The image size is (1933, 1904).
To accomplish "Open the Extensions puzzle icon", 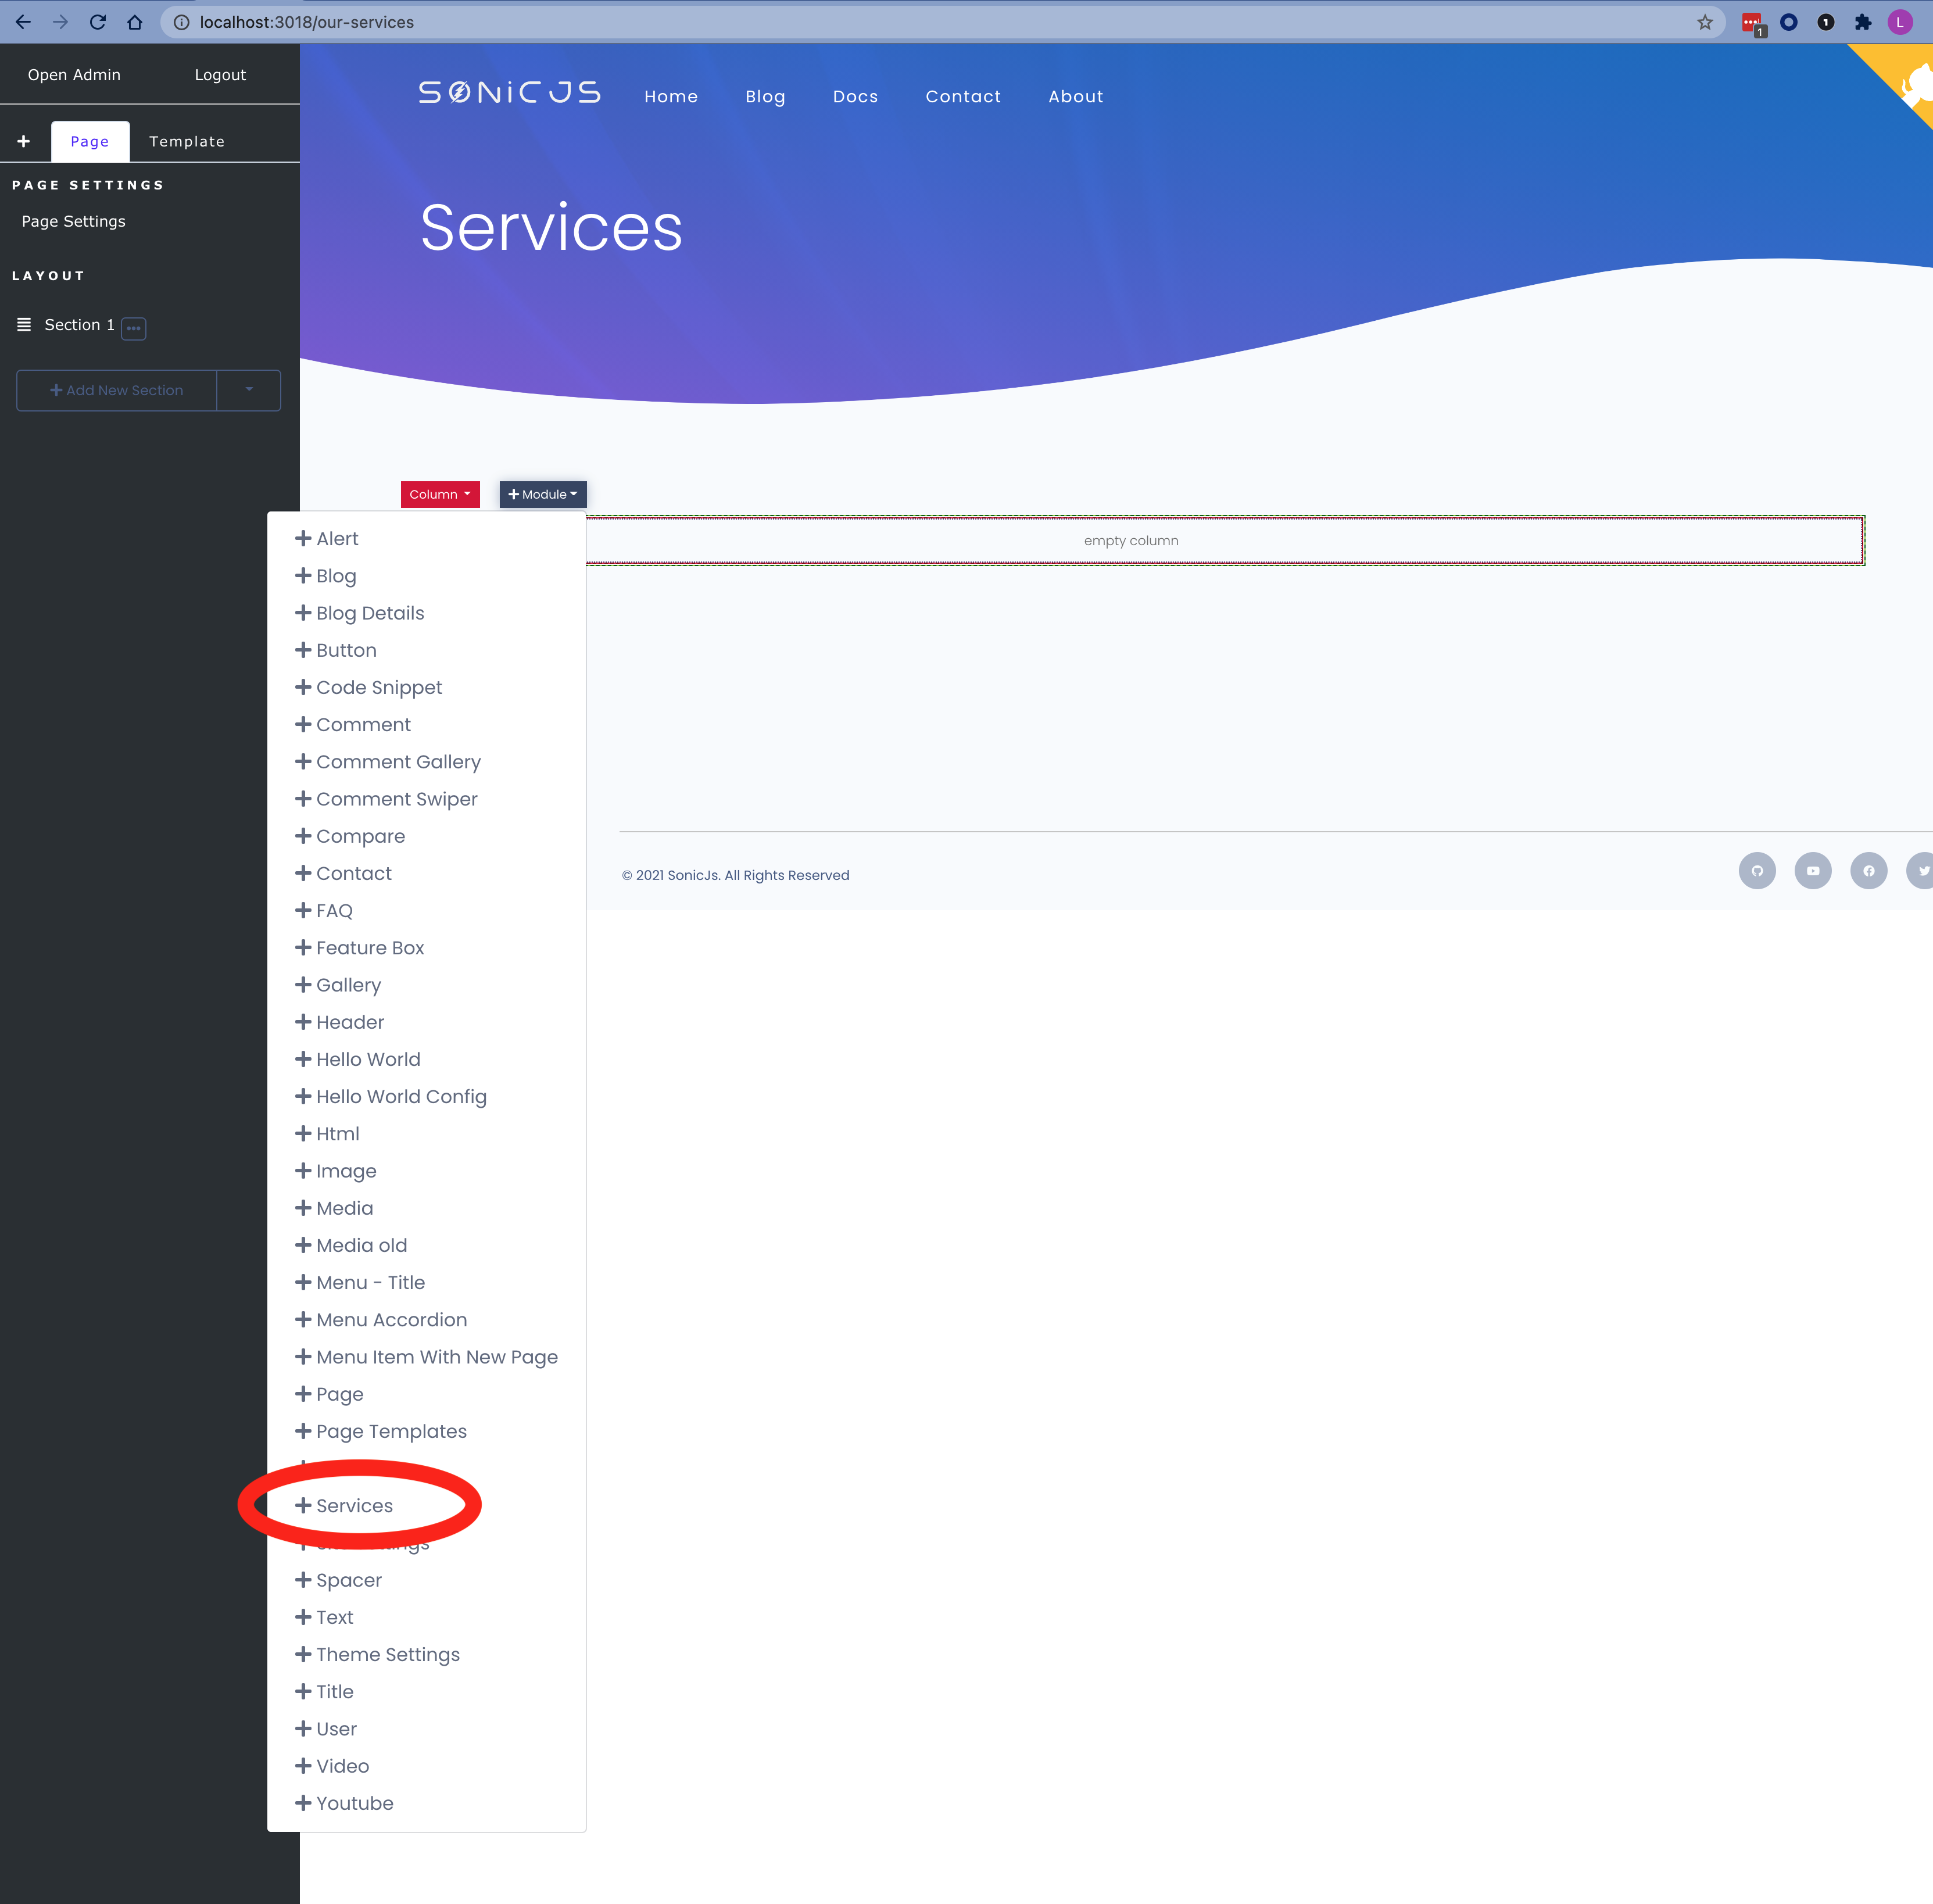I will [x=1863, y=22].
